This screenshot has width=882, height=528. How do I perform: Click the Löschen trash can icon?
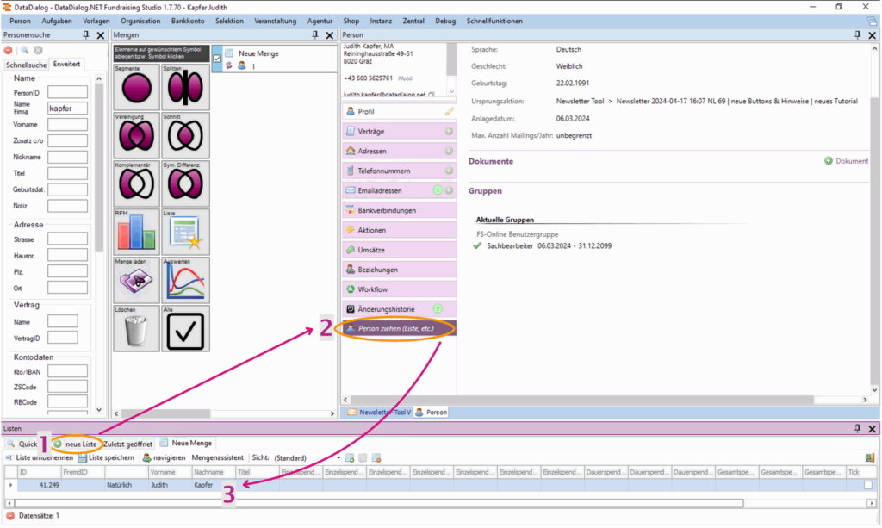point(136,329)
